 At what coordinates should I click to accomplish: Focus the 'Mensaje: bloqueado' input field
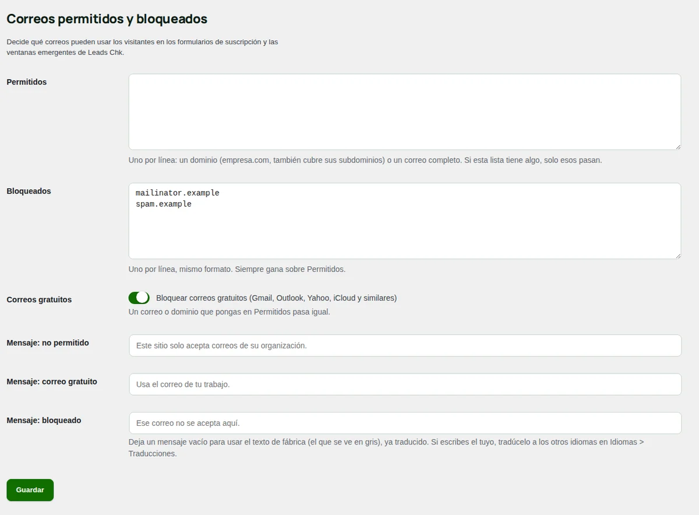pos(405,423)
